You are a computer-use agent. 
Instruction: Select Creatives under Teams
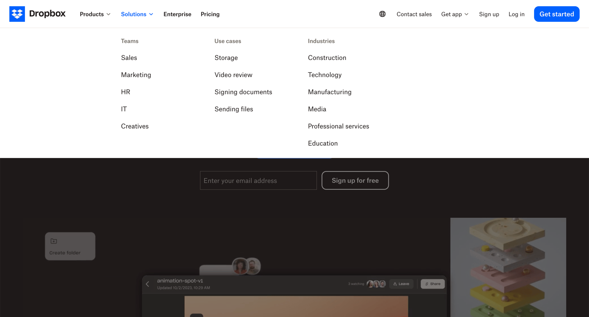click(x=135, y=126)
